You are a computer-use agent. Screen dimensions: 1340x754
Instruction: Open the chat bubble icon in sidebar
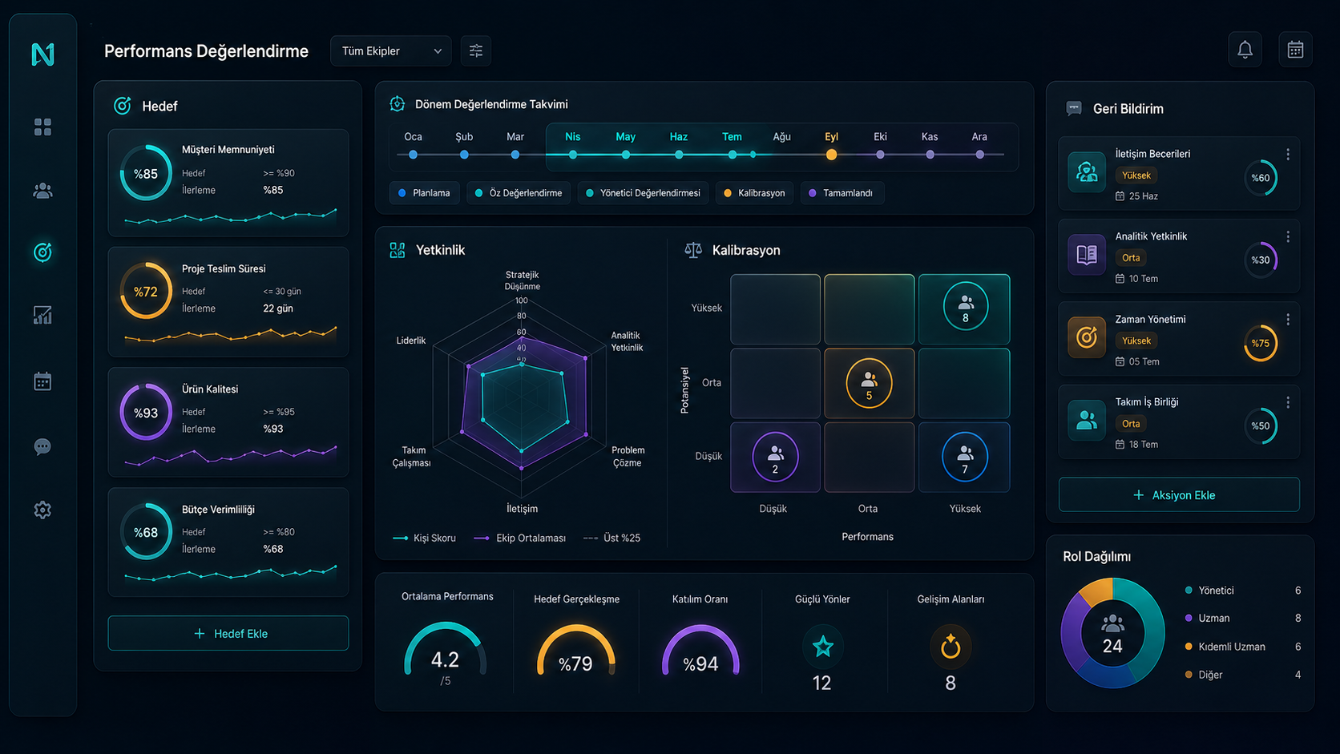point(42,446)
